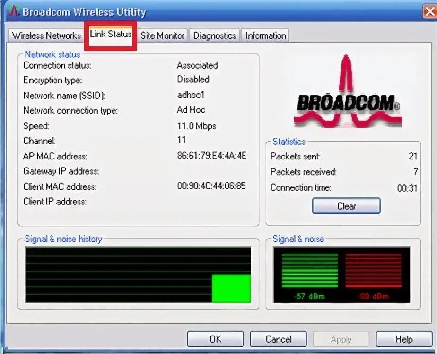Click the green signal strength meter
This screenshot has height=354, width=437.
coord(310,271)
